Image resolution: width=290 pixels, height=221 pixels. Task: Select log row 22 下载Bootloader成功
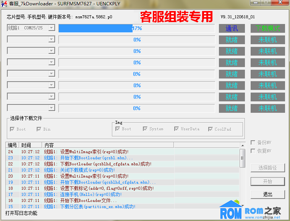tap(122, 164)
